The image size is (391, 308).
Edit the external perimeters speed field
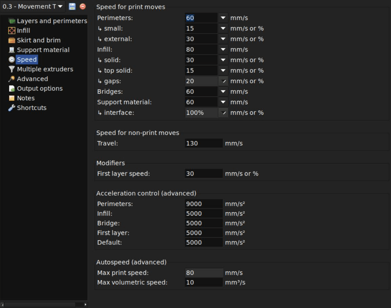click(201, 39)
